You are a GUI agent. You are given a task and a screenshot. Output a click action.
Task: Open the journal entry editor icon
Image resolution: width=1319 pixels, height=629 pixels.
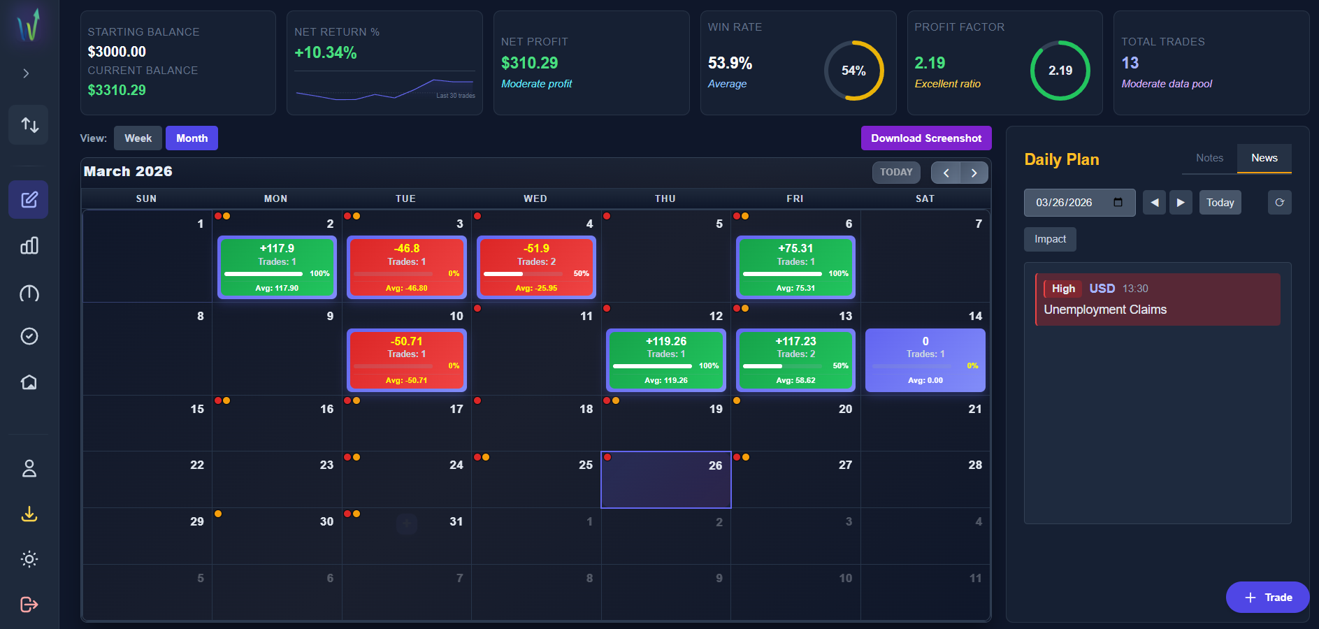(x=29, y=199)
